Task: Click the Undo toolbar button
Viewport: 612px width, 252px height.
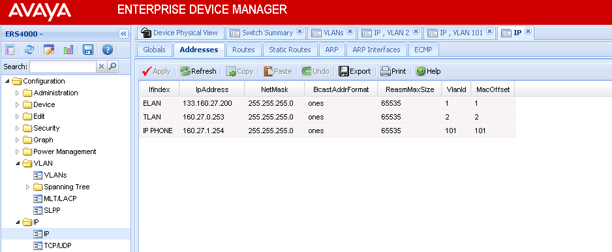Action: [x=315, y=72]
